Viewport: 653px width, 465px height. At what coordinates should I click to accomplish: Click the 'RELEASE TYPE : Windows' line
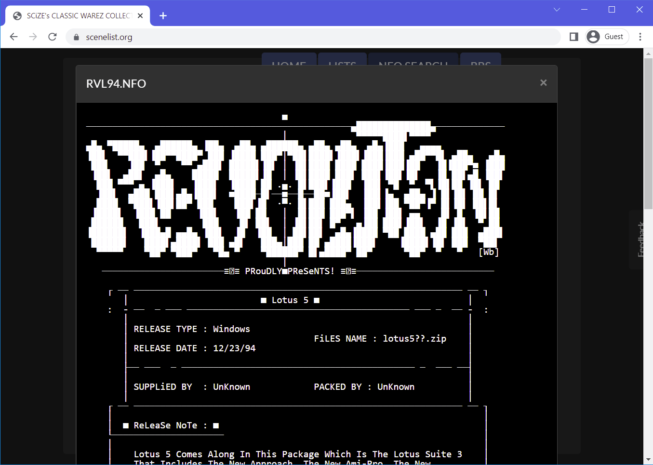(192, 329)
